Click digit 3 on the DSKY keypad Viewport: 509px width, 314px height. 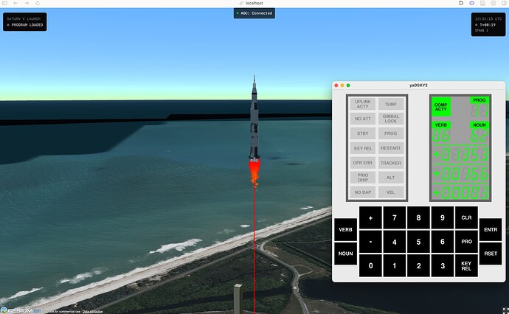pos(443,265)
